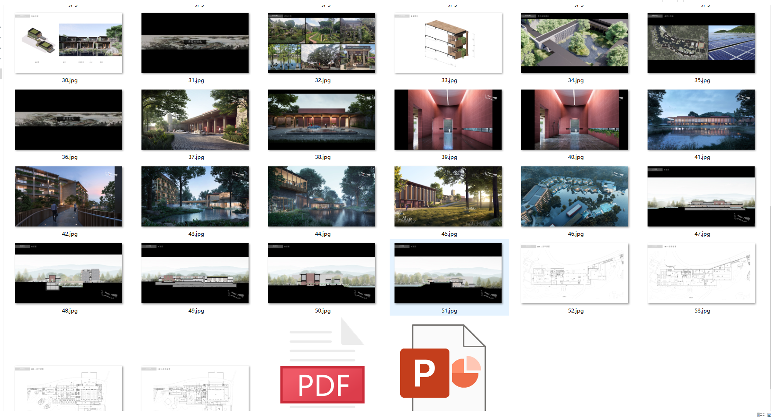Click the file name 53.jpg
Viewport: 771px width, 417px height.
click(x=702, y=311)
